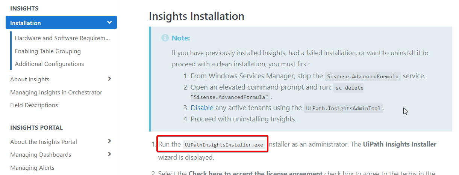Image resolution: width=459 pixels, height=175 pixels.
Task: Click the Insights Installation heading
Action: tap(197, 16)
